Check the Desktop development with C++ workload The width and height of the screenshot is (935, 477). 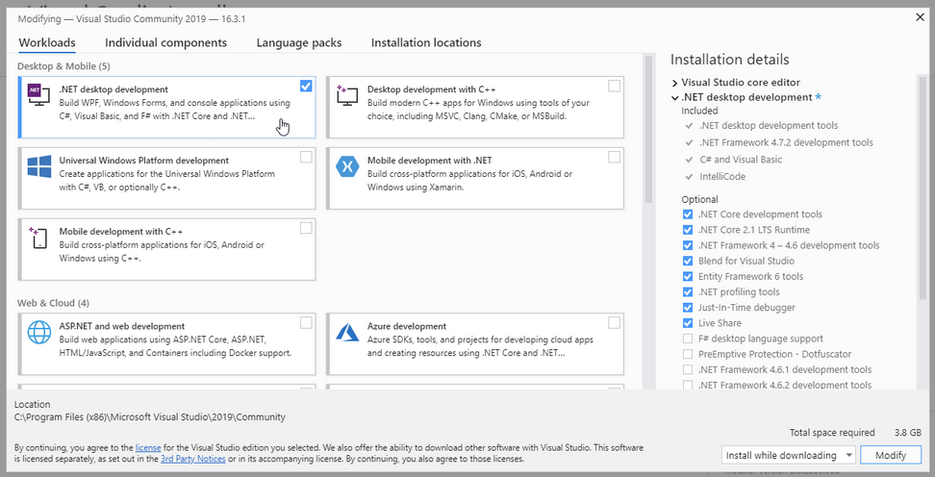click(x=614, y=87)
